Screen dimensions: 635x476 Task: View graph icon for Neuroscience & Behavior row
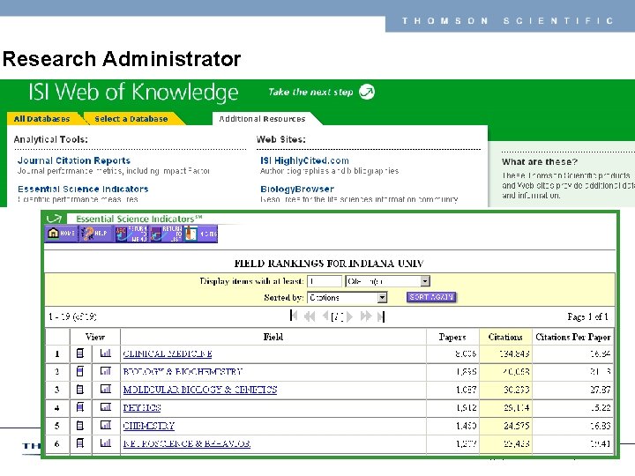pyautogui.click(x=105, y=443)
